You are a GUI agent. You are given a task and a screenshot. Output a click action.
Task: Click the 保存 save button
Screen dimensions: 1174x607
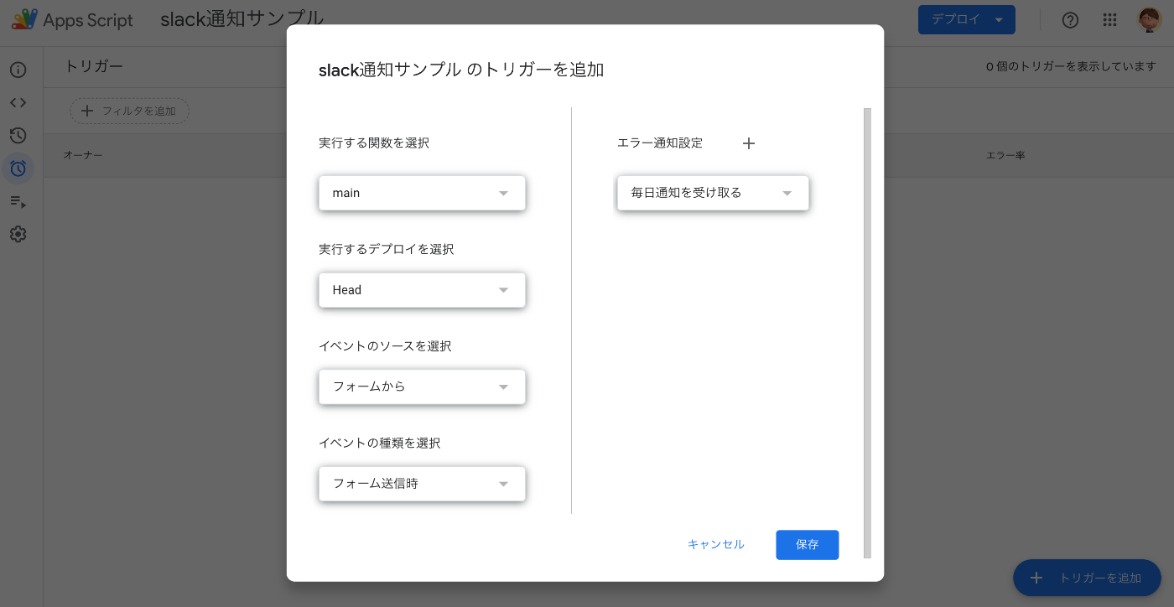tap(807, 544)
